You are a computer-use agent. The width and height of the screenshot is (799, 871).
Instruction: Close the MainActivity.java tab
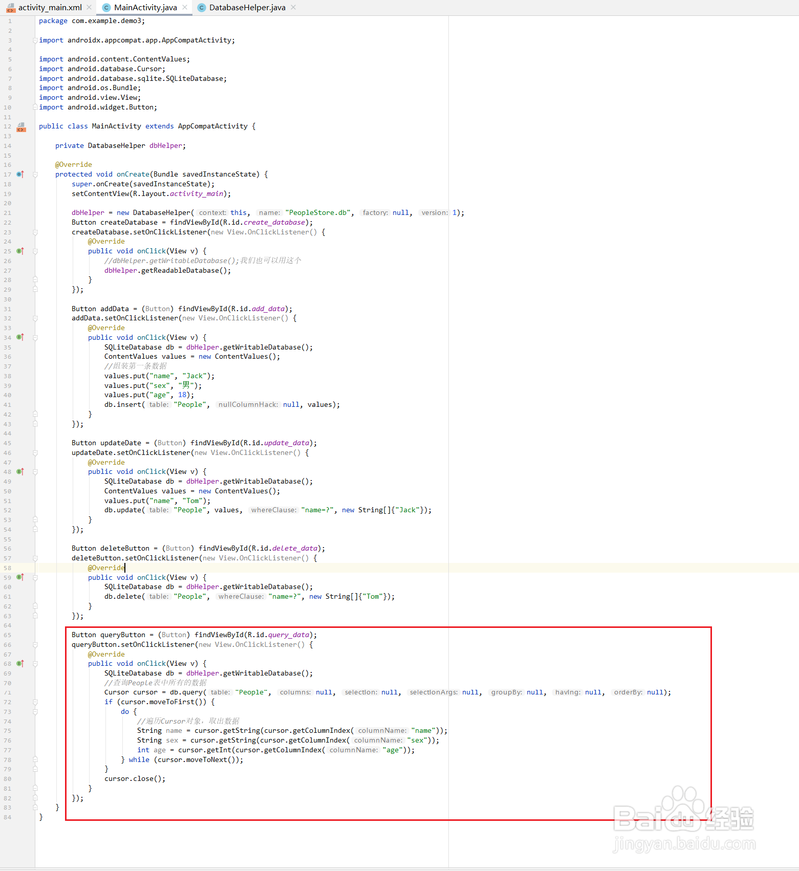click(185, 7)
